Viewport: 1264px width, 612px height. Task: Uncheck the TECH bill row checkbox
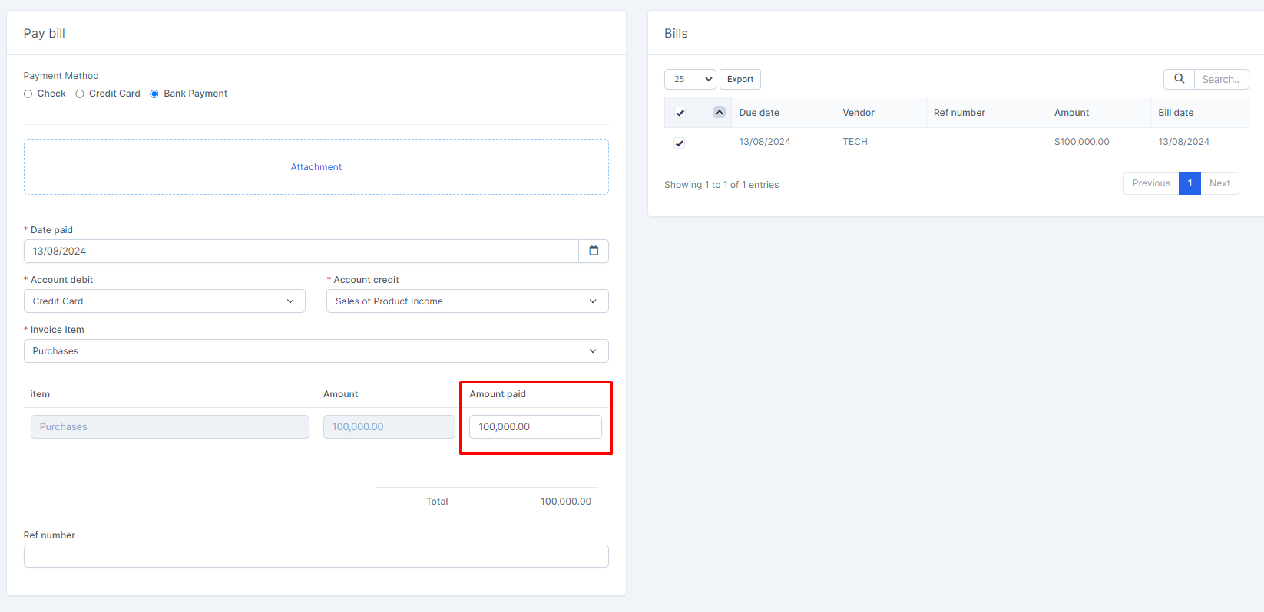pos(680,143)
